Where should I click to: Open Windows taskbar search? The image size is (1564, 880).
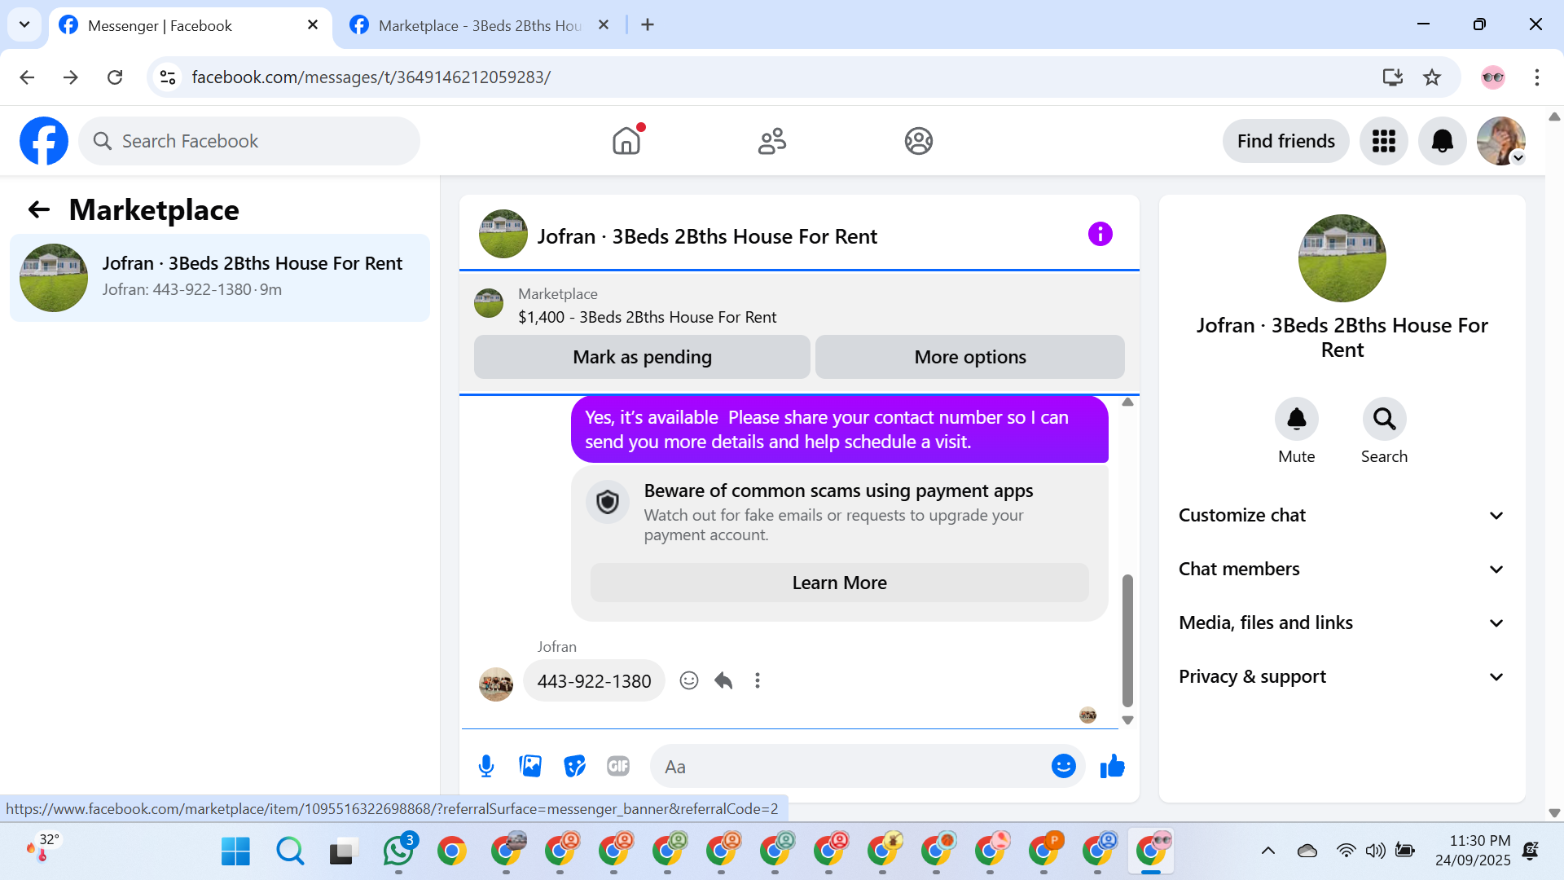click(x=290, y=851)
